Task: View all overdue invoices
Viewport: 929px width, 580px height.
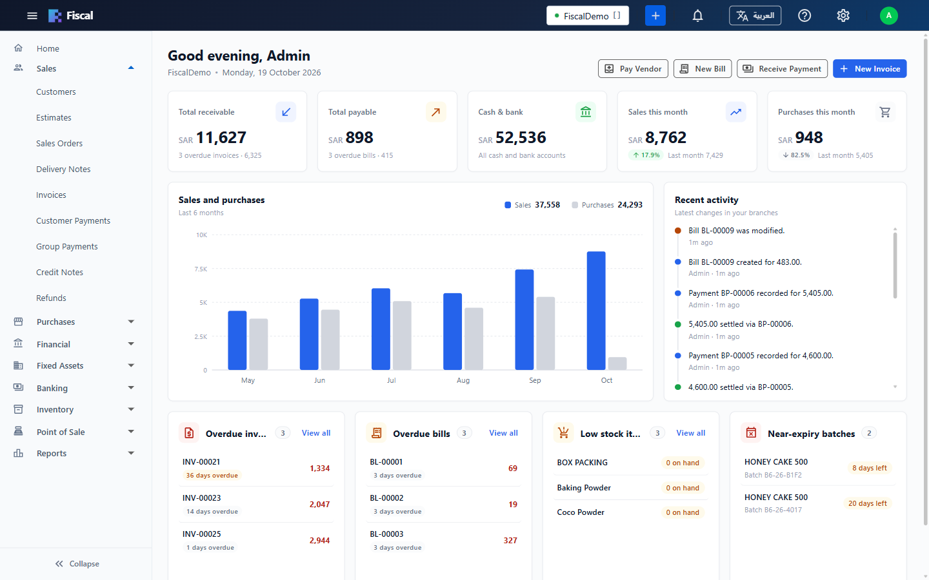Action: coord(316,433)
